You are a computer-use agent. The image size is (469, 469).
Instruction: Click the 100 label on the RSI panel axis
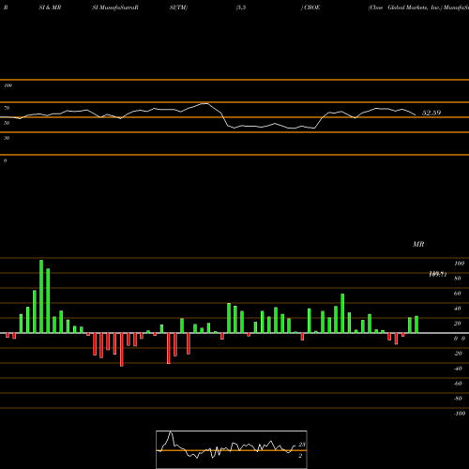[x=8, y=85]
